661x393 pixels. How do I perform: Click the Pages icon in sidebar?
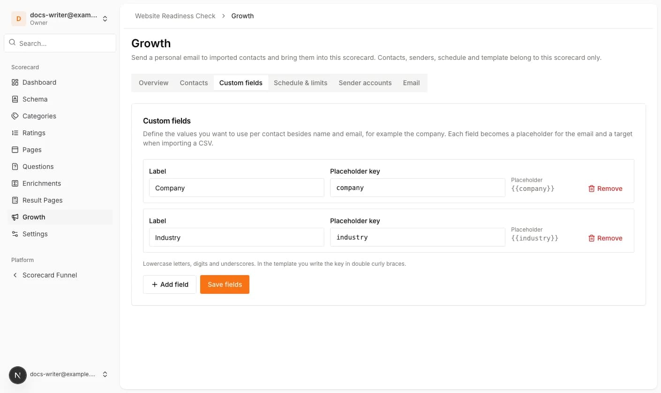[15, 150]
